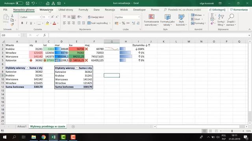This screenshot has height=141, width=252.
Task: Increase font size
Action: pyautogui.click(x=52, y=17)
